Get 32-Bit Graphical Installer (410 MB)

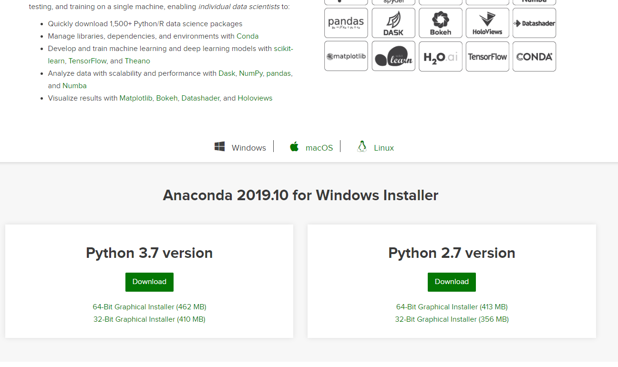(x=149, y=319)
